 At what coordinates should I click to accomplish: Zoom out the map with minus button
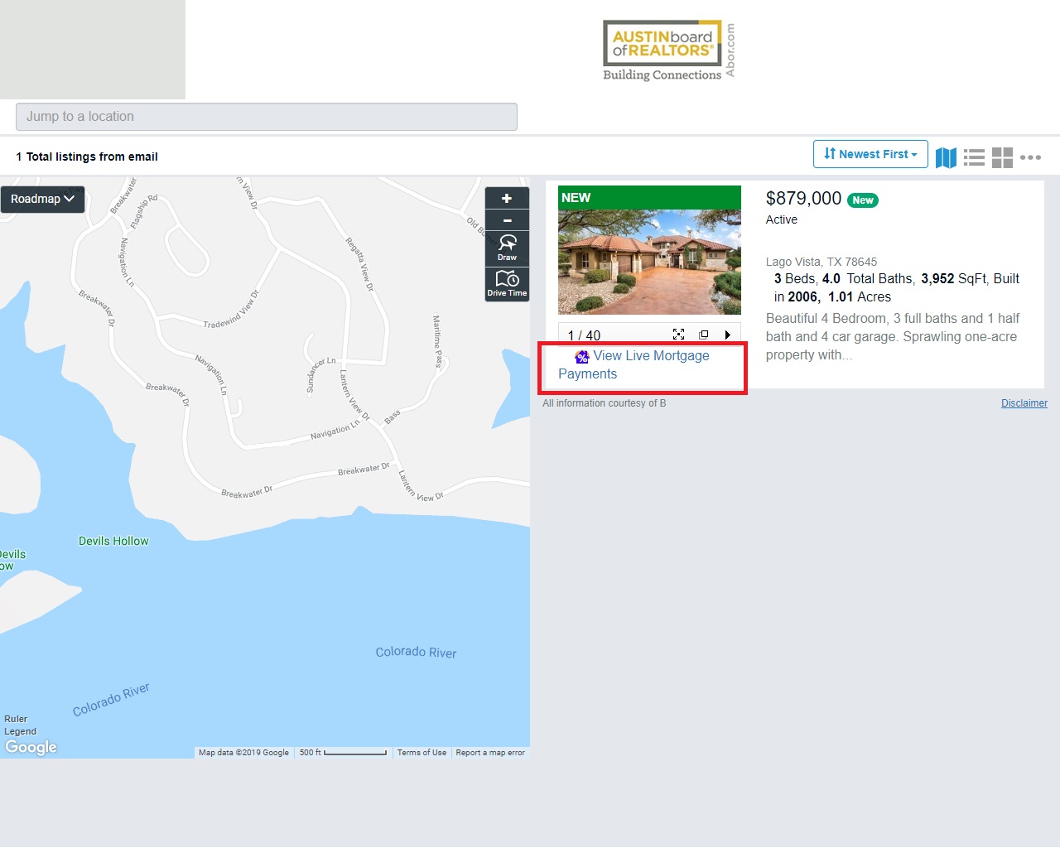tap(507, 221)
